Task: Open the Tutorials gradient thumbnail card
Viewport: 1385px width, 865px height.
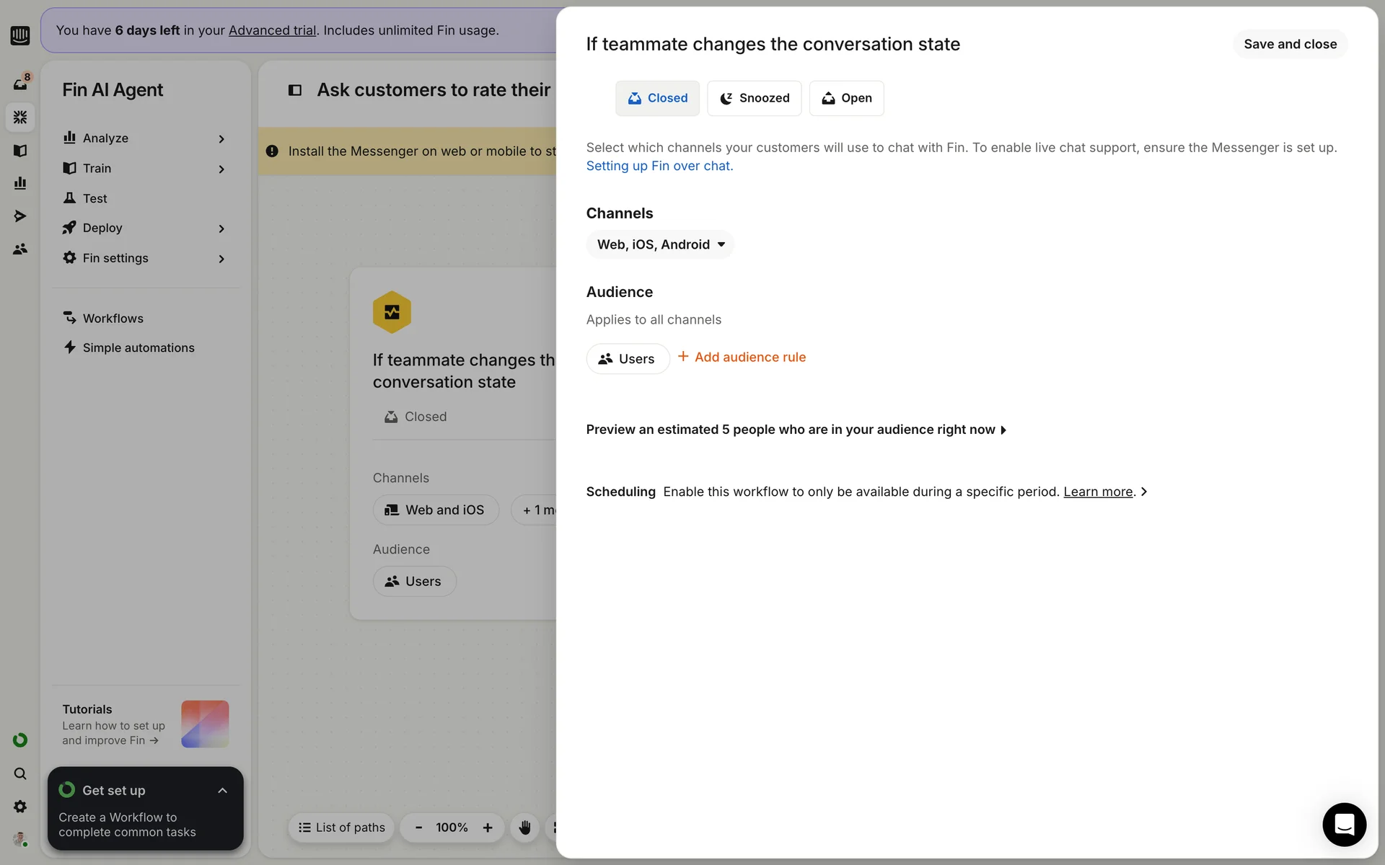Action: tap(205, 724)
